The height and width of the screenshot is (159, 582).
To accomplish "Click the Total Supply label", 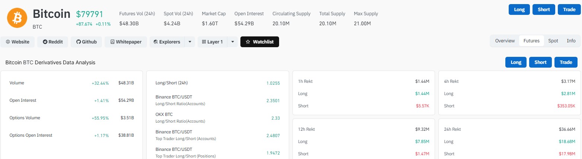I will tap(332, 14).
